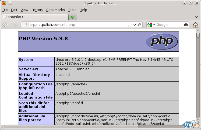Click the horizontal scrollbar left arrow
The height and width of the screenshot is (130, 201).
click(x=2, y=127)
